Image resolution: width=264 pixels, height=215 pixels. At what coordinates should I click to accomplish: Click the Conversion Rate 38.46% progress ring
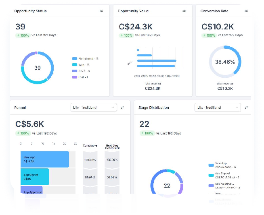click(x=224, y=62)
